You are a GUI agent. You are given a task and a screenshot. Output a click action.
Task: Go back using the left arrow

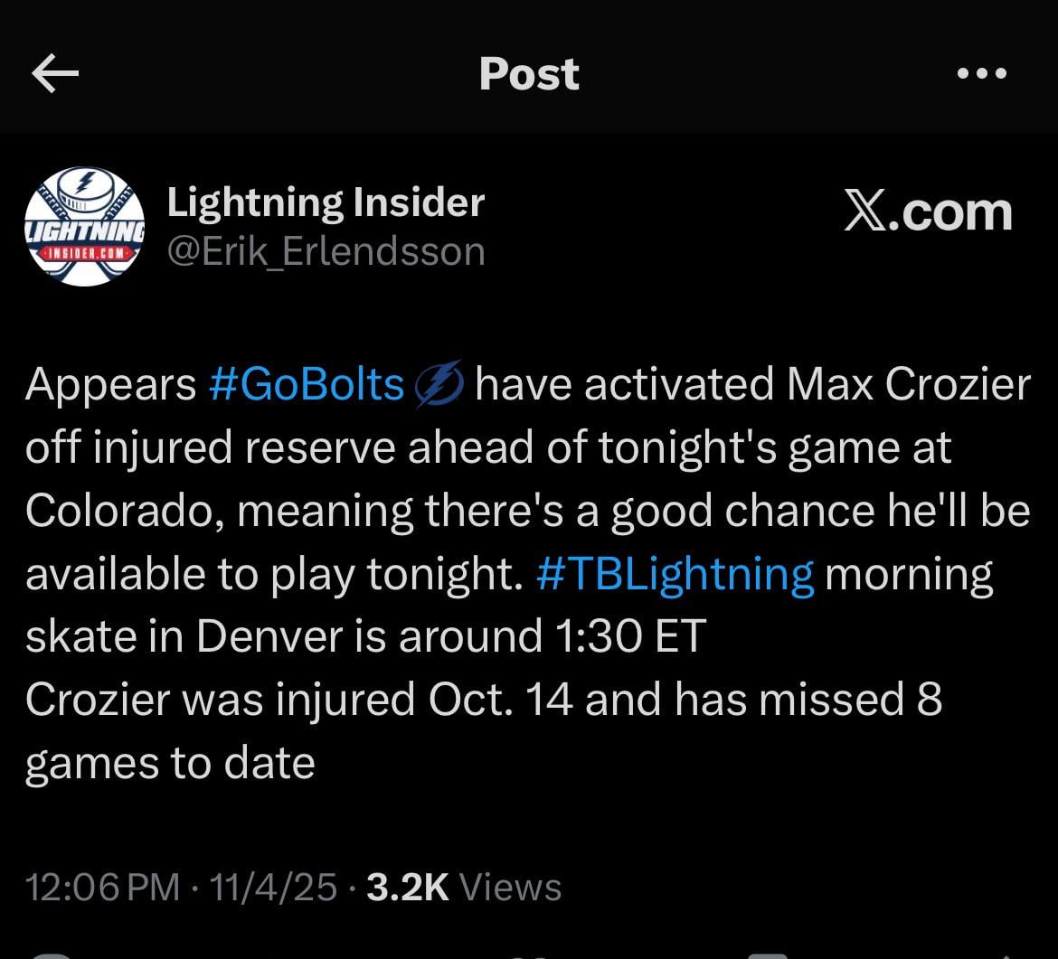point(55,74)
